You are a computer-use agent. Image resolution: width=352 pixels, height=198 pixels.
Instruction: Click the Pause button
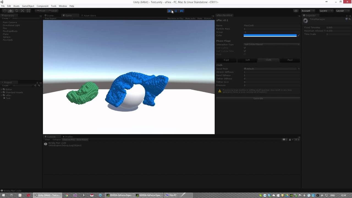point(176,11)
